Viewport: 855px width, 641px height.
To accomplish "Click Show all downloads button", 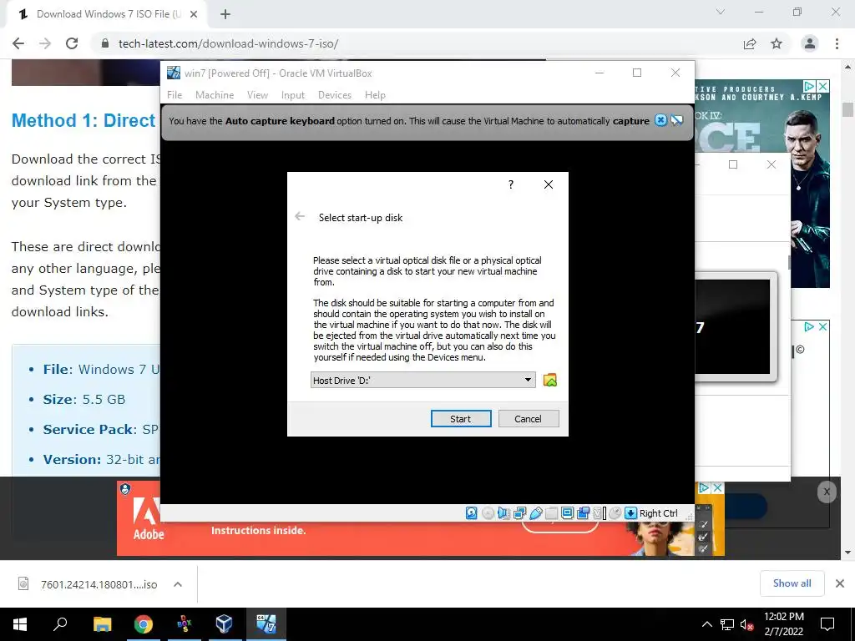I will click(792, 583).
